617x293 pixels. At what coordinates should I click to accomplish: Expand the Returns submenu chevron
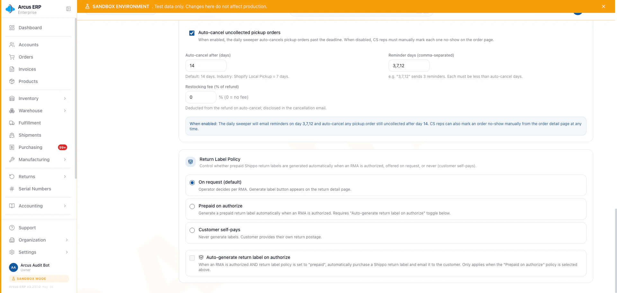(x=65, y=177)
